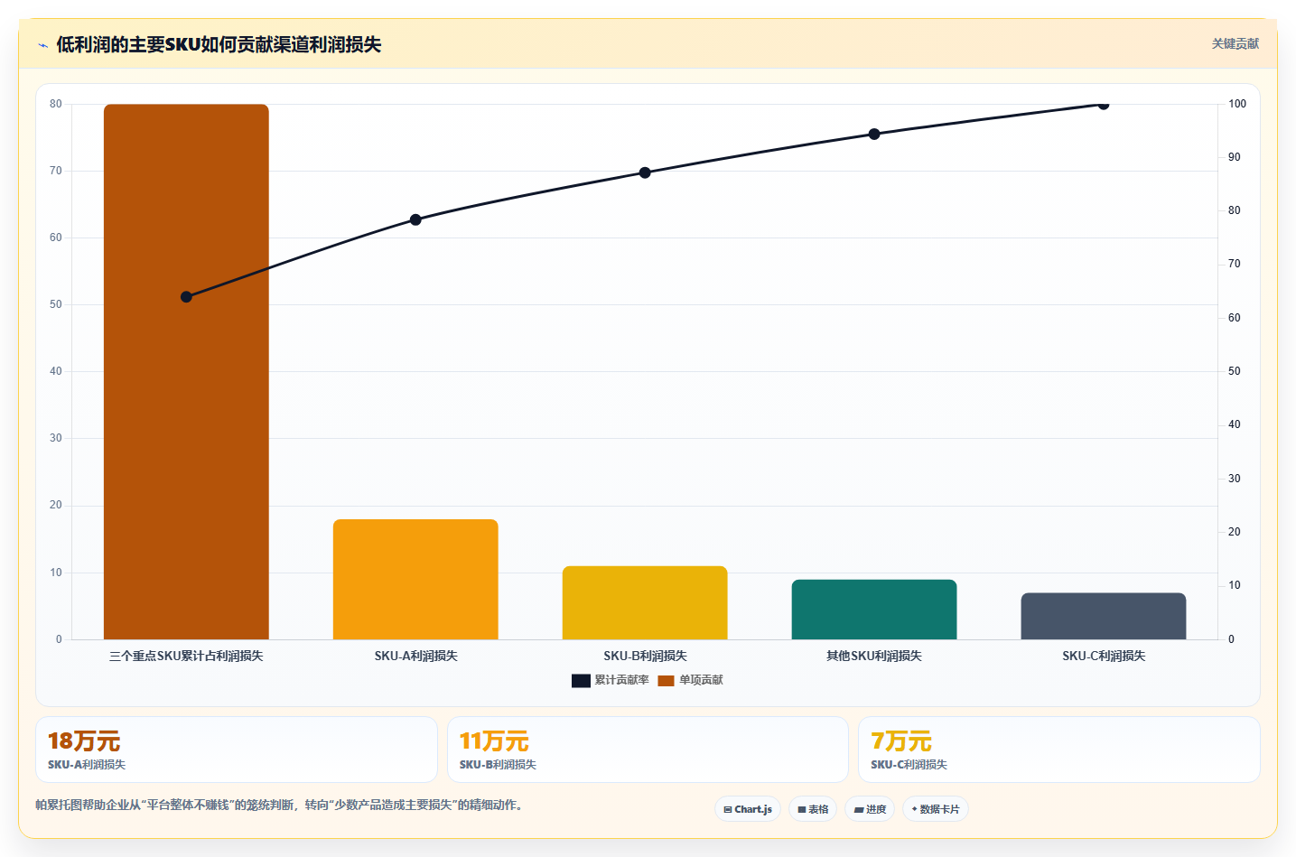1296x857 pixels.
Task: Open the 18万元 SKU-A利润损失 card
Action: coord(237,750)
